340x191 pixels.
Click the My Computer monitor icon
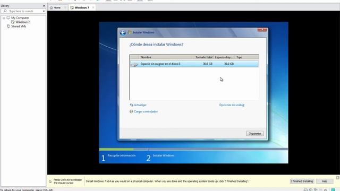pos(8,18)
